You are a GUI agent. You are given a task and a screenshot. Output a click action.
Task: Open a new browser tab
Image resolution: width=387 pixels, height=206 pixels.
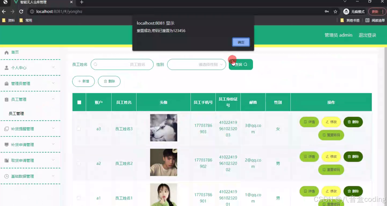(x=81, y=2)
